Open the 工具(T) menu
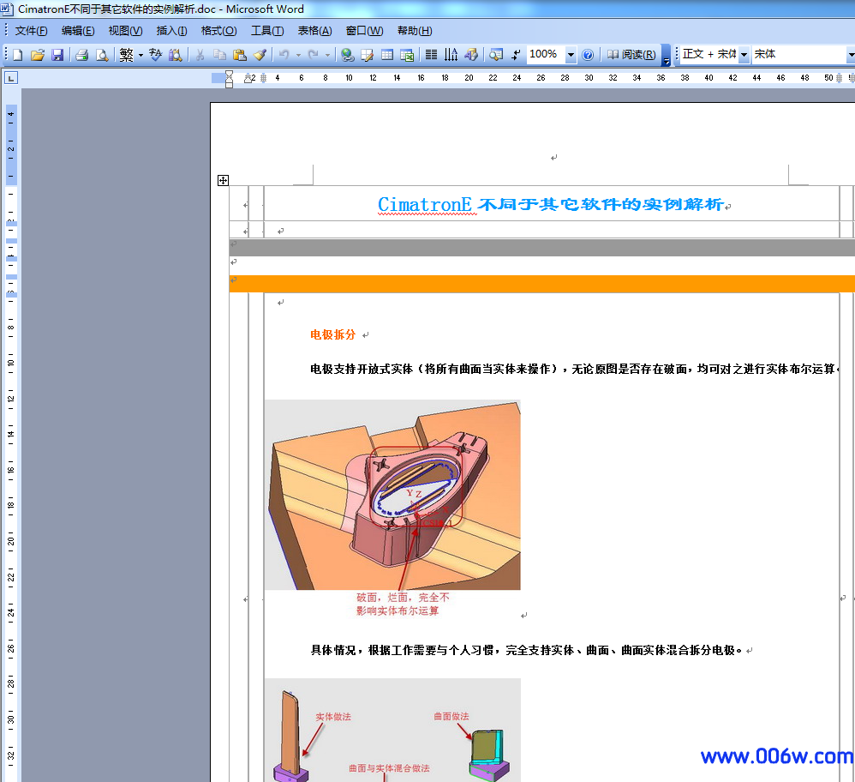855x782 pixels. pyautogui.click(x=267, y=31)
